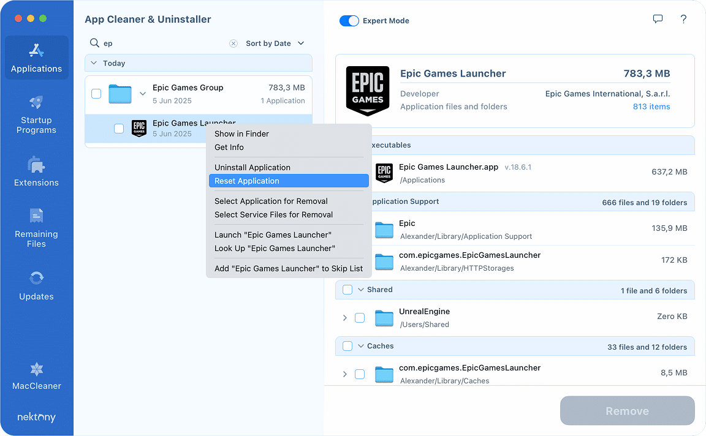
Task: Click the 637,2 MB size value
Action: pos(669,172)
